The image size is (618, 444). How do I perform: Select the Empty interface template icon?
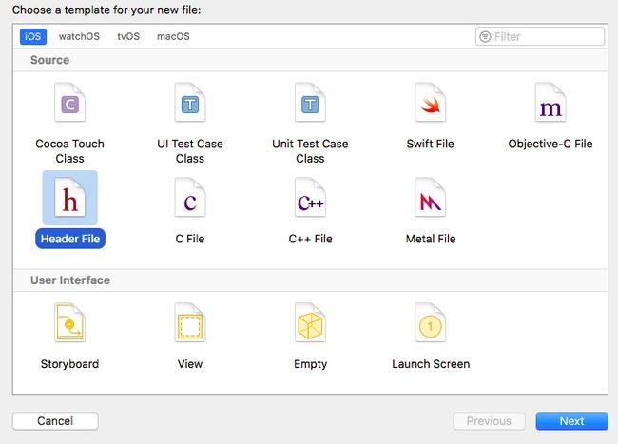click(x=310, y=322)
